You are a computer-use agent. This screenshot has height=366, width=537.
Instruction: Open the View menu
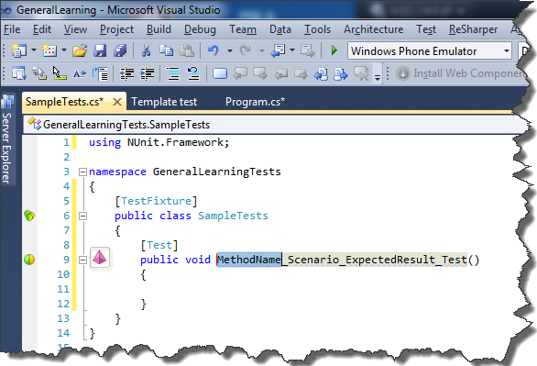75,29
